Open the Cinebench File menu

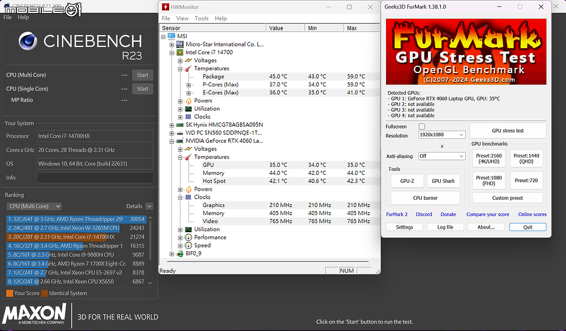click(7, 18)
